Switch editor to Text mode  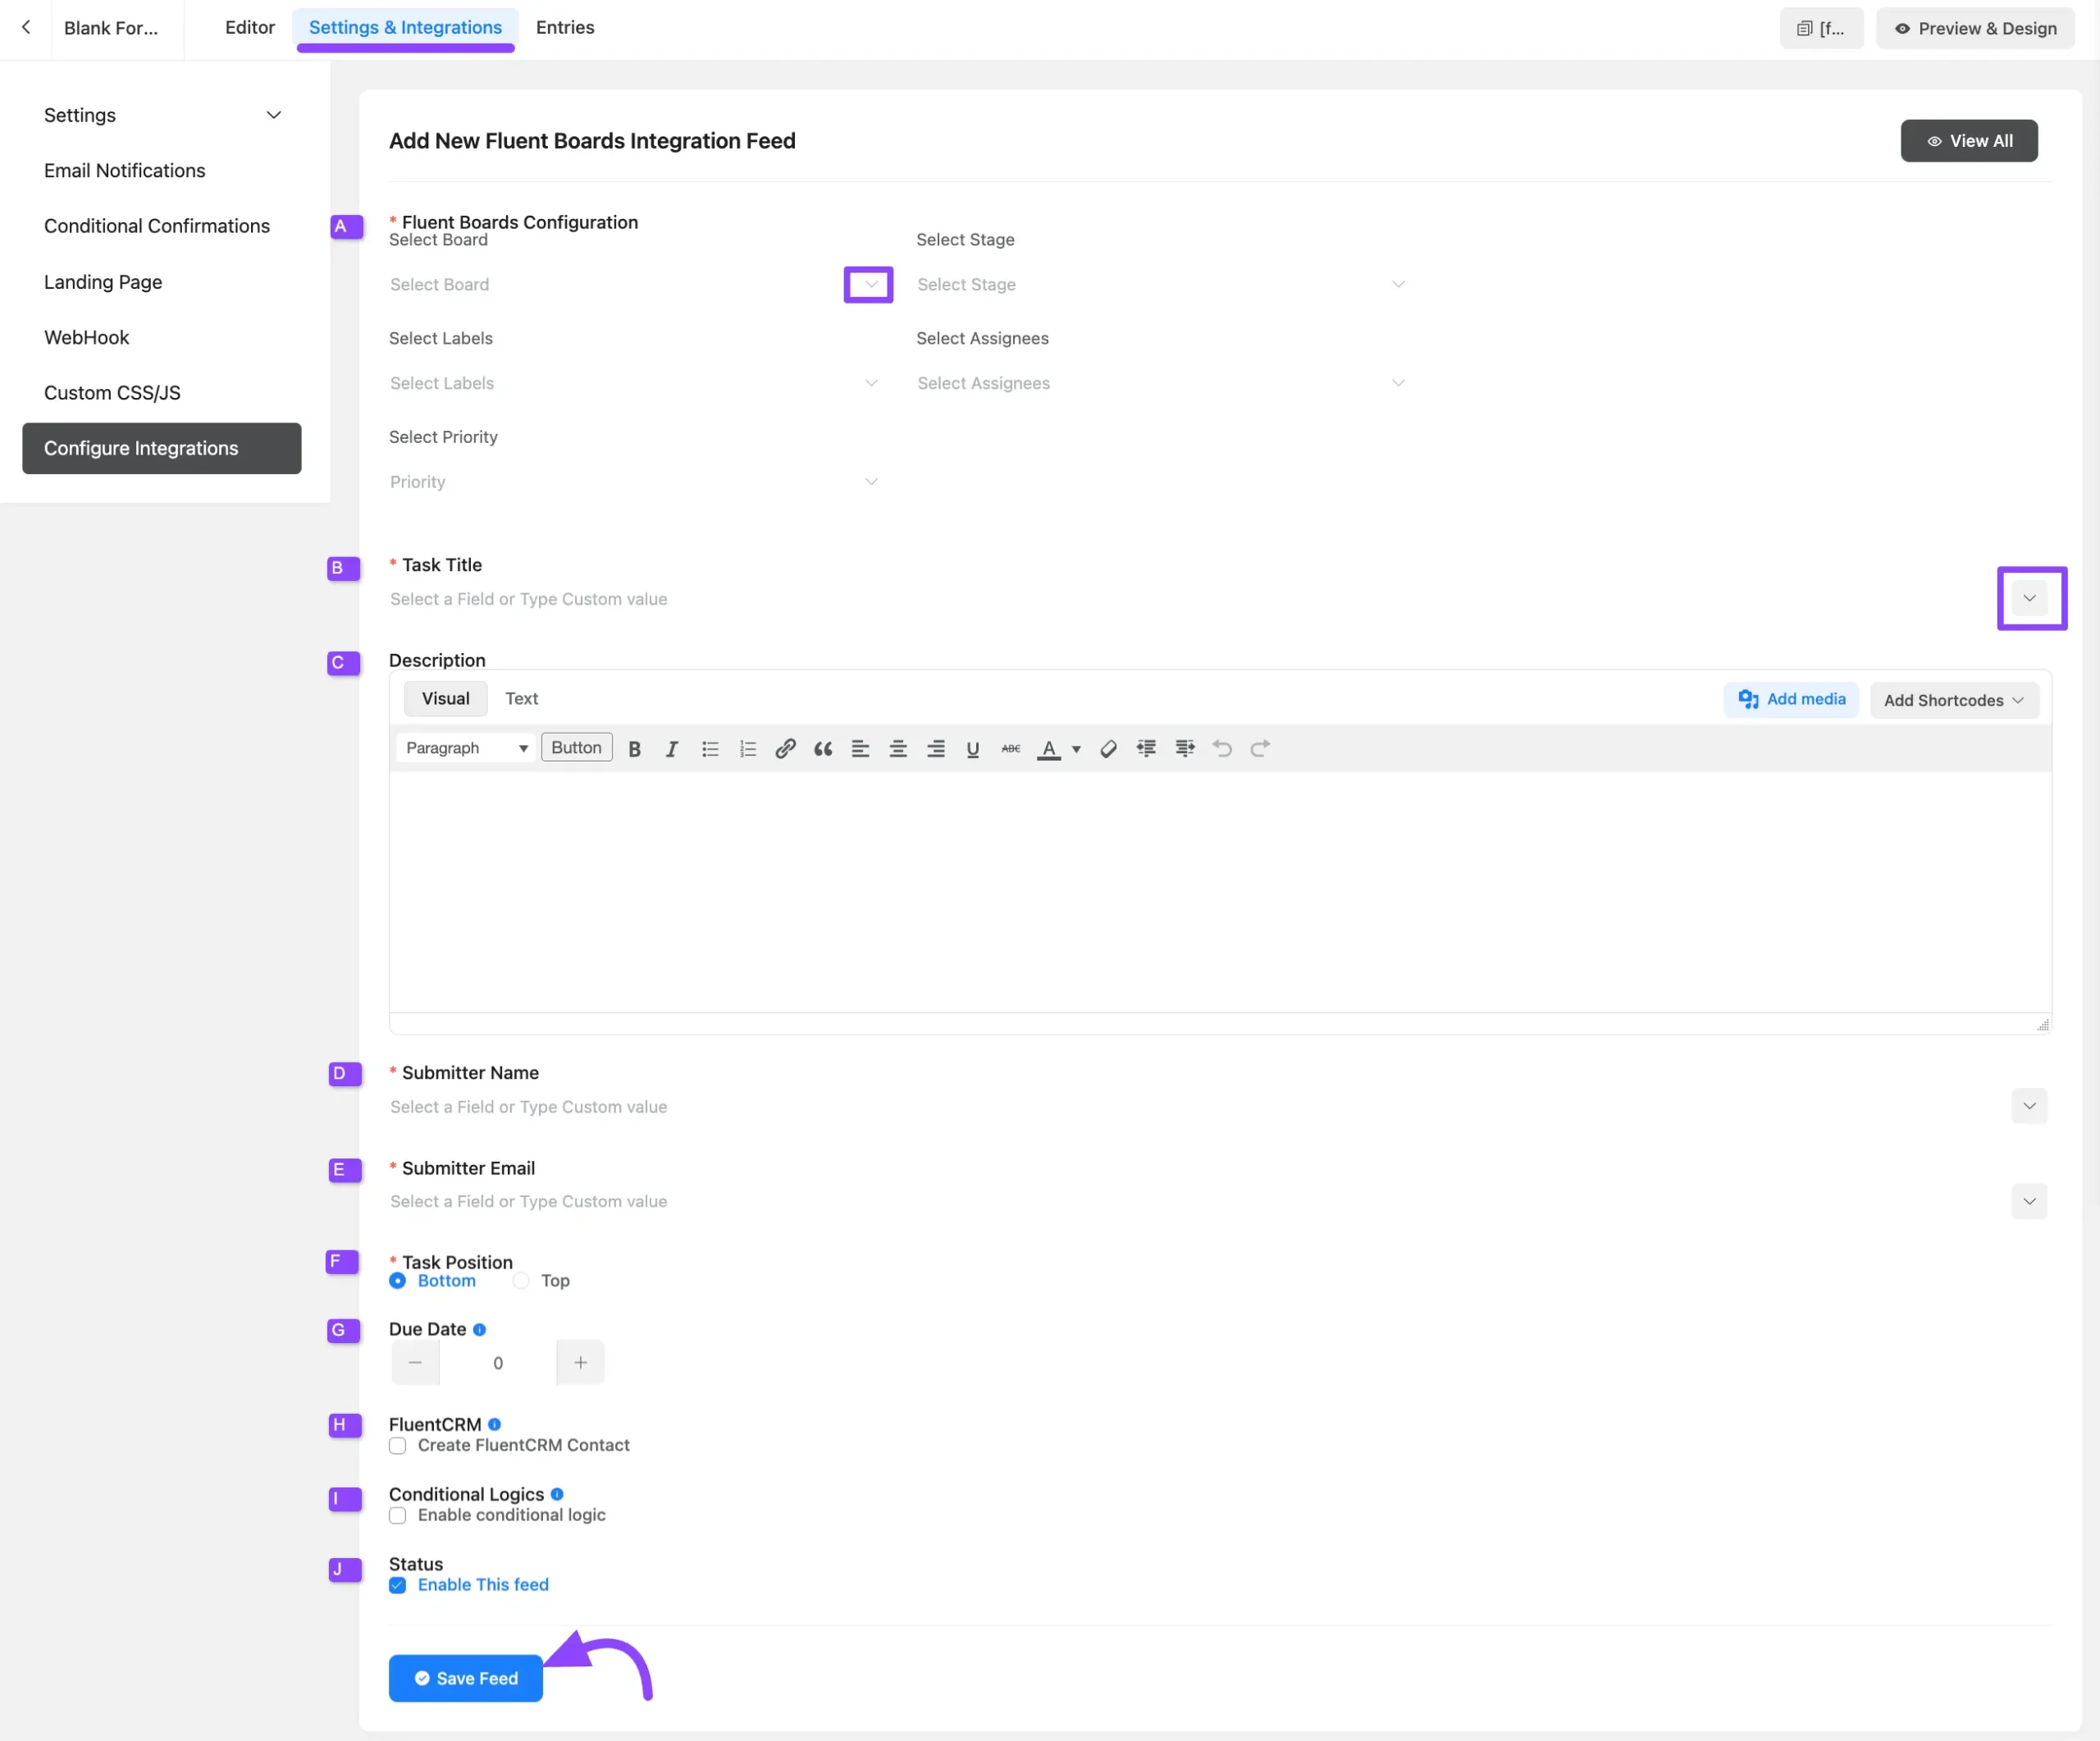click(x=521, y=699)
